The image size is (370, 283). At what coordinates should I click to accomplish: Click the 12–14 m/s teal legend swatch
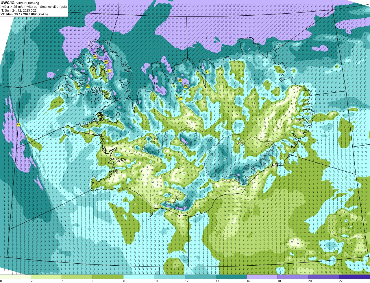[x=200, y=277]
